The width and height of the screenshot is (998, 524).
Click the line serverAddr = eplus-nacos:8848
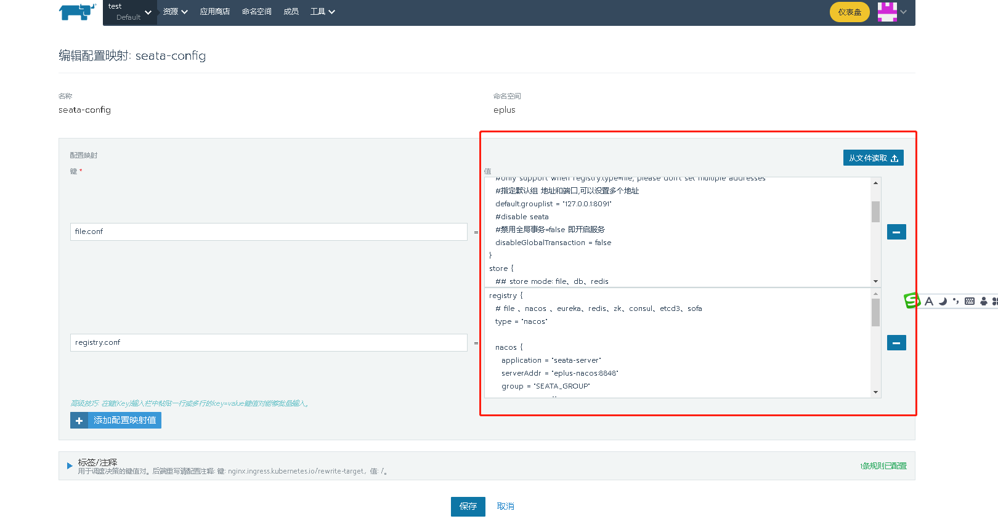click(x=560, y=373)
